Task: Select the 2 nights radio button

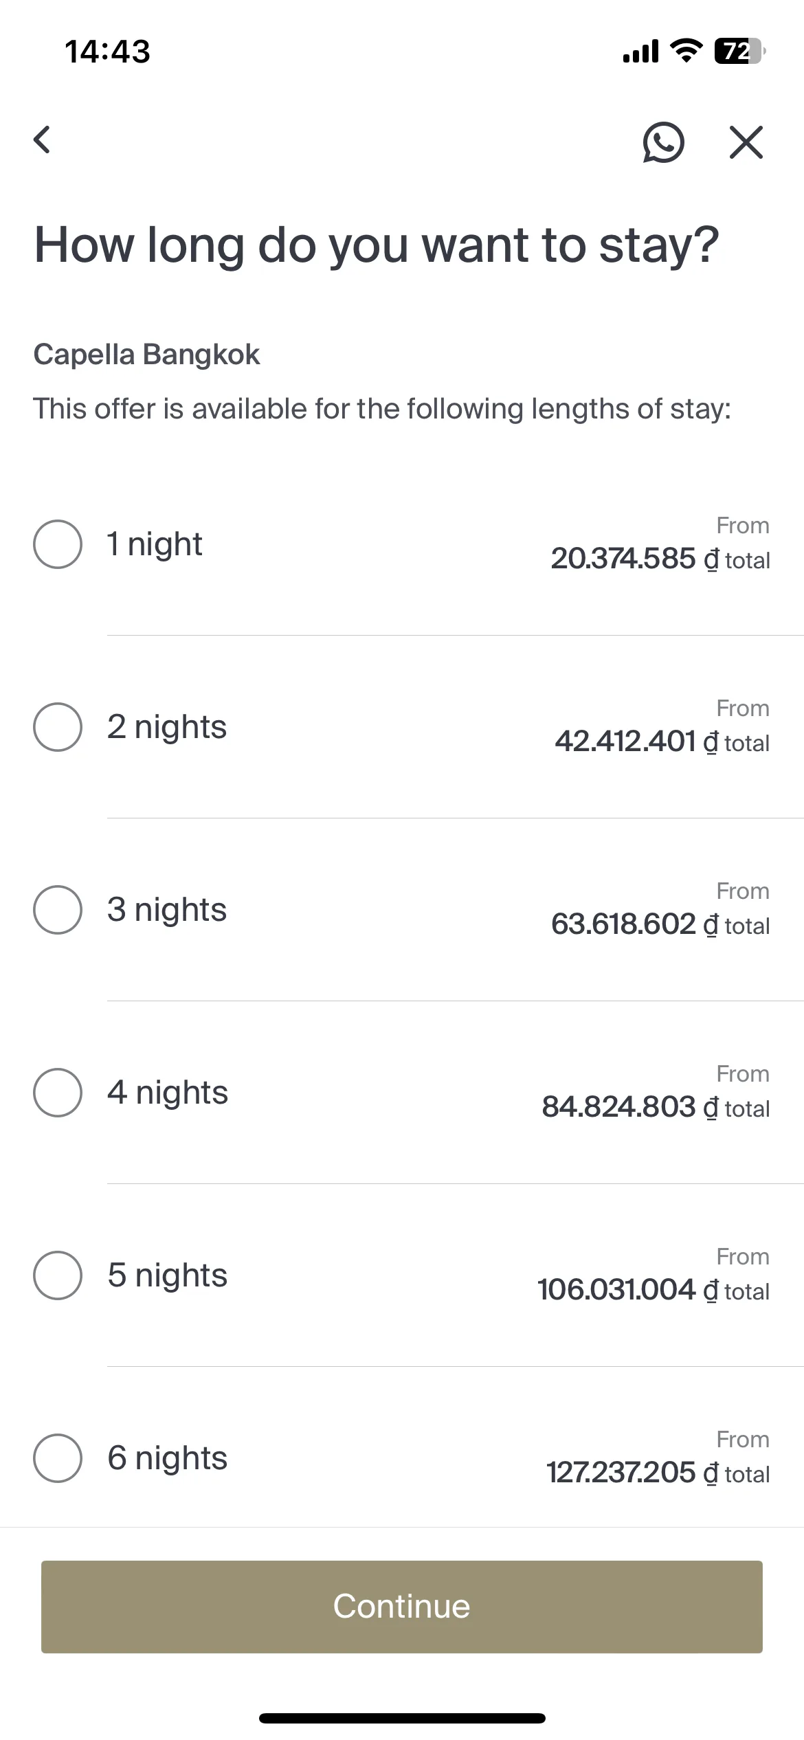Action: 58,727
